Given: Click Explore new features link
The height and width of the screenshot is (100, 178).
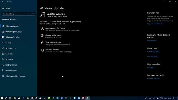Looking at the screenshot, I should point(155,24).
